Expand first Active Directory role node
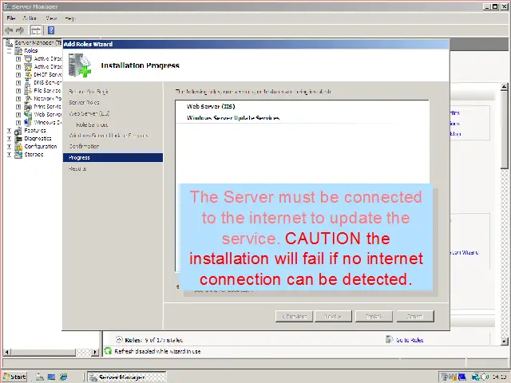This screenshot has height=383, width=511. [x=18, y=58]
